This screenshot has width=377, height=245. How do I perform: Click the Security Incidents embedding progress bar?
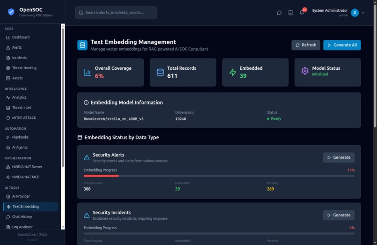(x=219, y=234)
